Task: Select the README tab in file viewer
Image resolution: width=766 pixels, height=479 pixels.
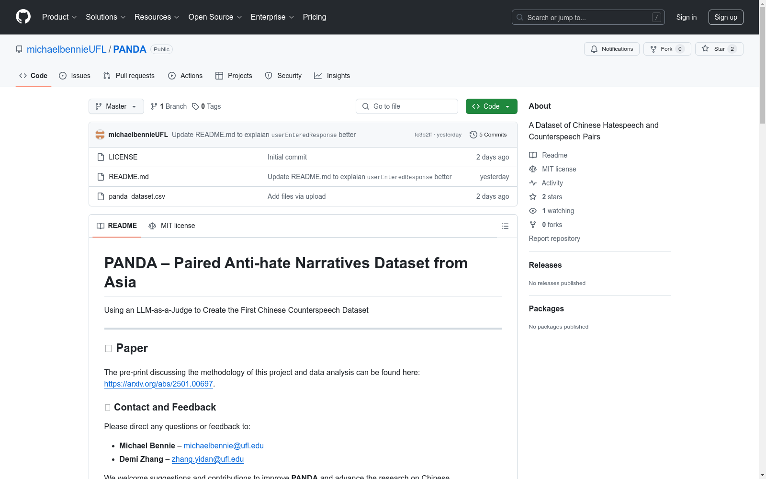Action: [117, 226]
